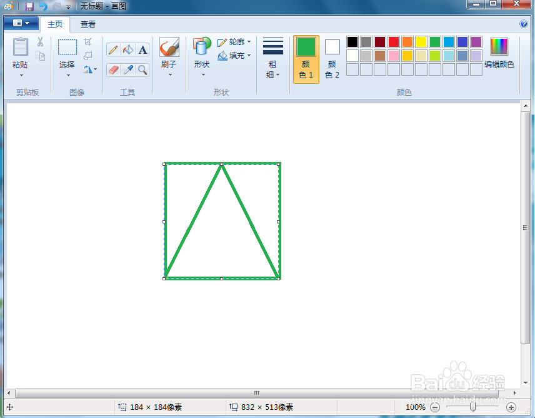Viewport: 535px width, 418px height.
Task: Switch to the View (查看) tab
Action: point(88,24)
